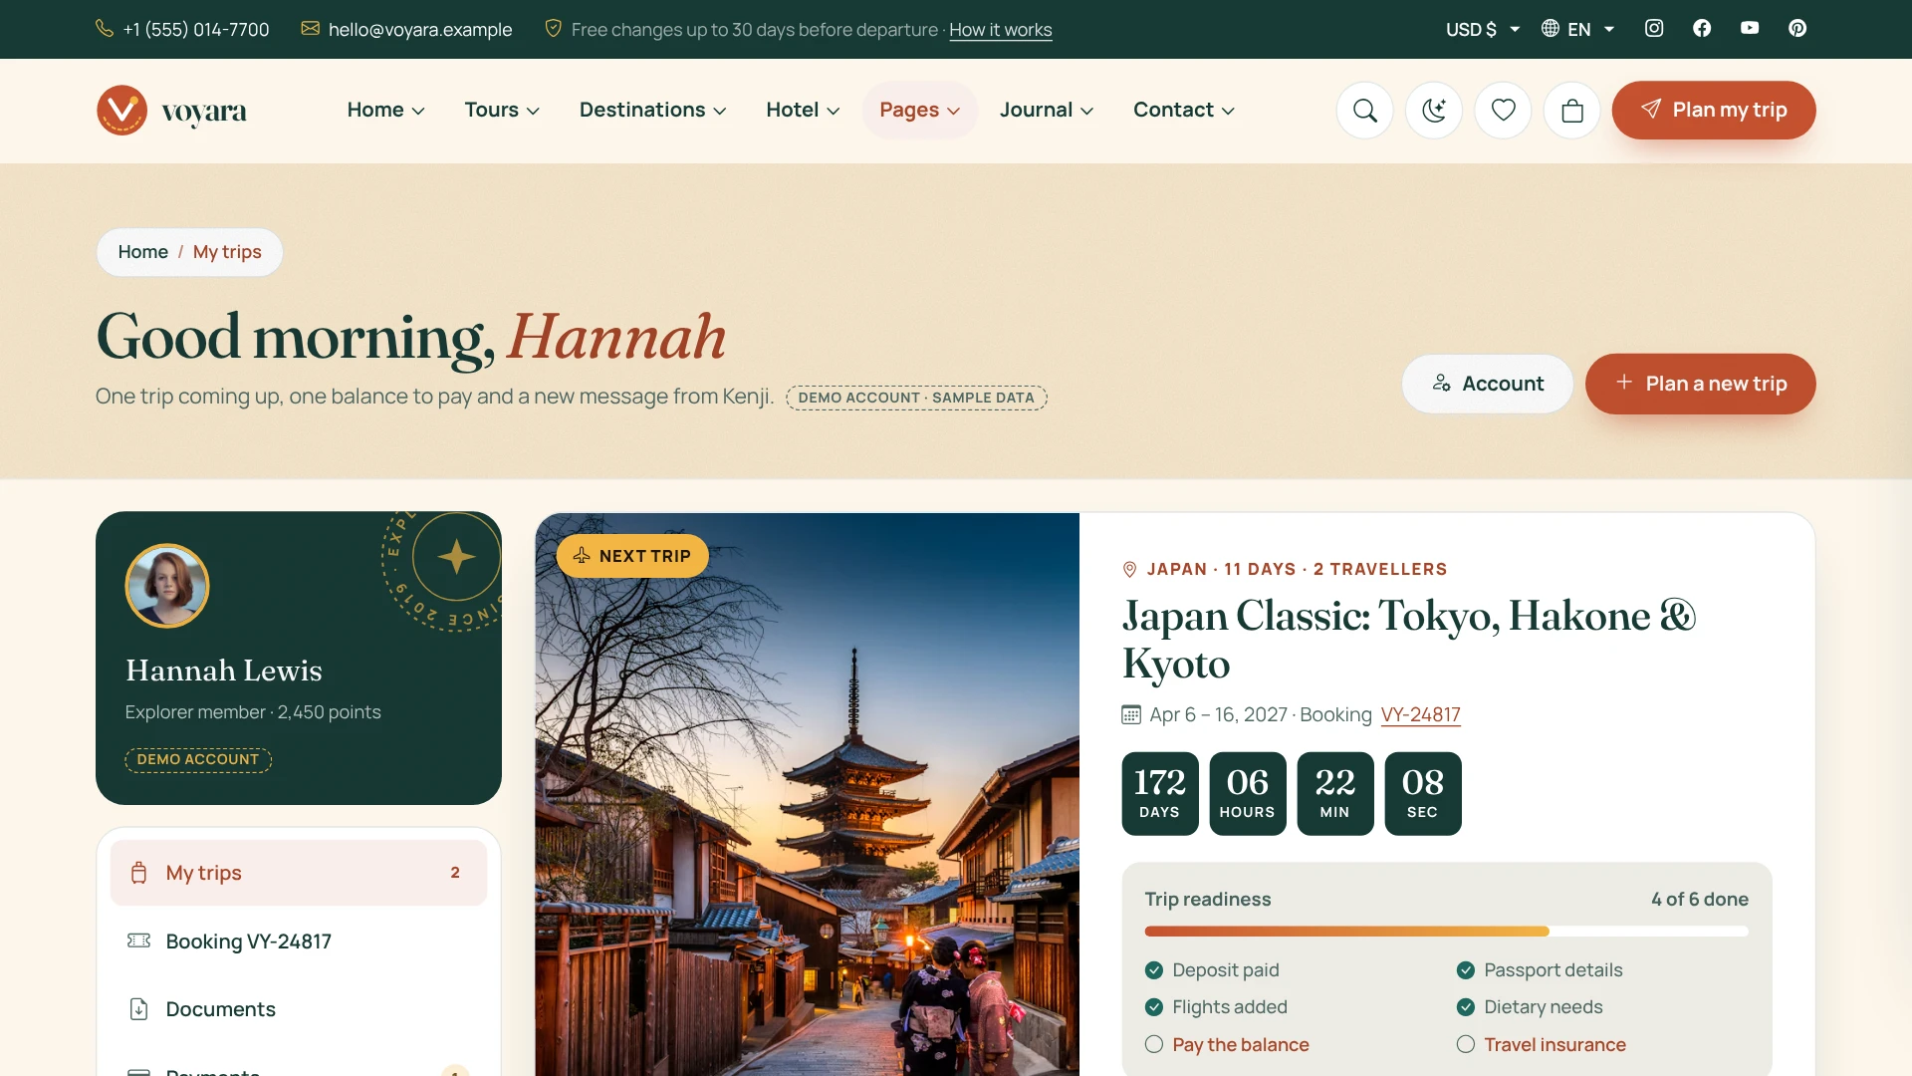Expand the Destinations menu
The height and width of the screenshot is (1076, 1912).
652,110
